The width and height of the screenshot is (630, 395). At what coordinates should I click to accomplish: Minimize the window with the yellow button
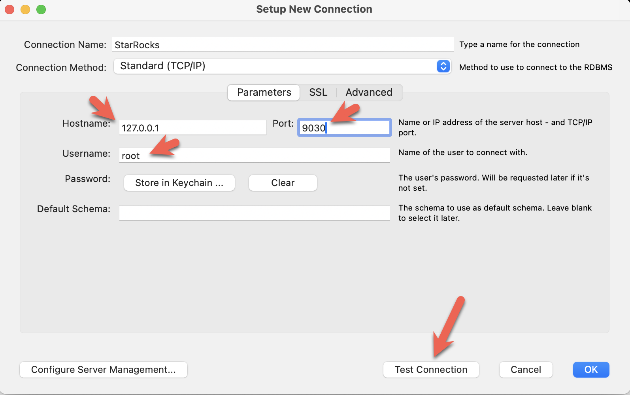pos(25,9)
